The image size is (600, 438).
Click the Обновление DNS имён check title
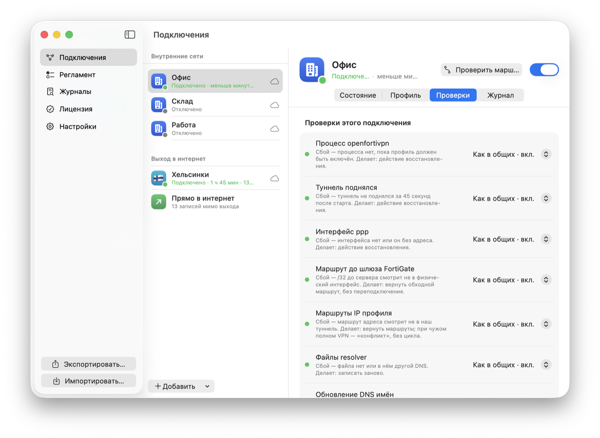354,394
